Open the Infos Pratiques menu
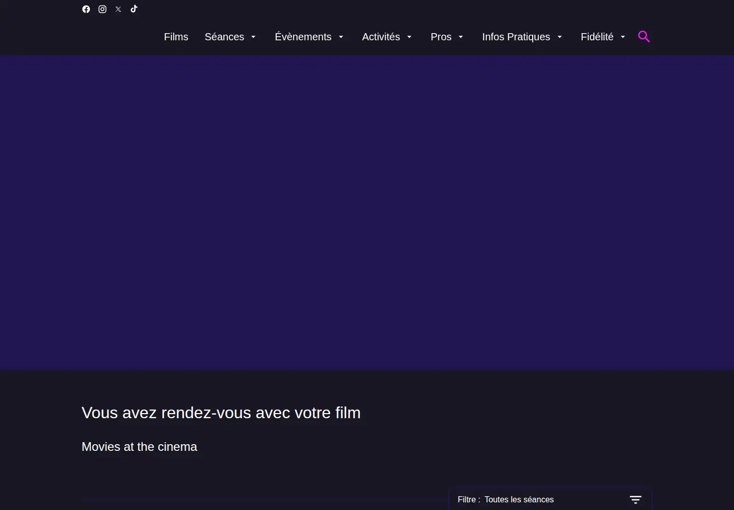Screen dimensions: 734x510 coord(516,37)
